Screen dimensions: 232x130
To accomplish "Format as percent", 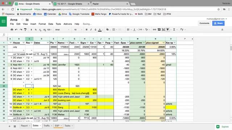I will click(36, 30).
